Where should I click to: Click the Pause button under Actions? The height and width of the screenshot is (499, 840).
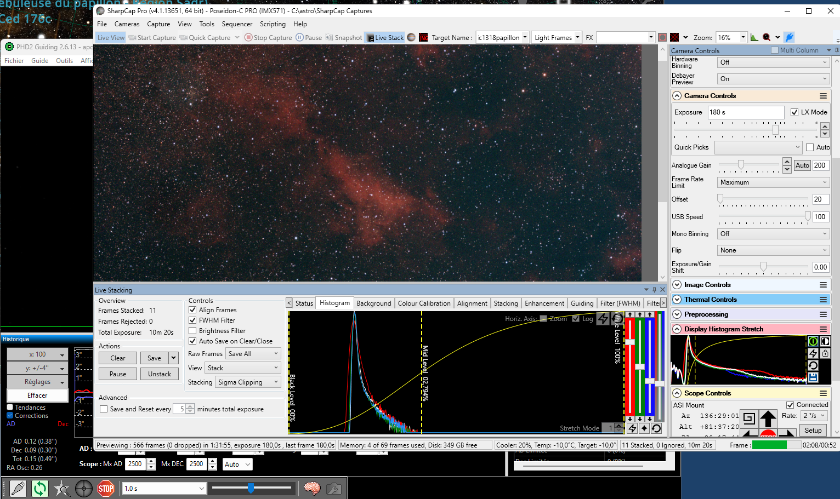[x=118, y=374]
